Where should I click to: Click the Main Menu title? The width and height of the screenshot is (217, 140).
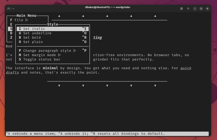(x=27, y=16)
